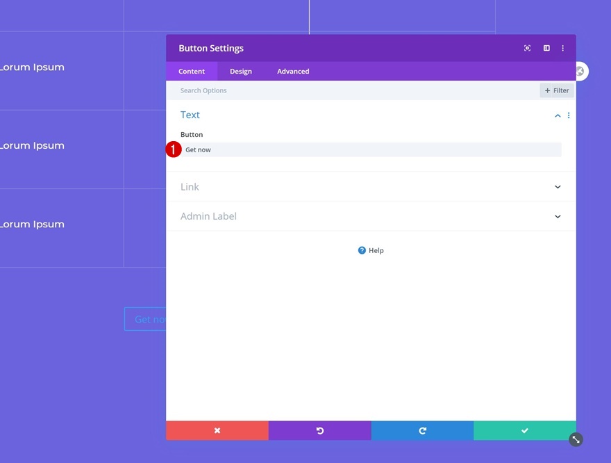This screenshot has height=463, width=611.
Task: Click the Button text field 'Get now'
Action: coord(371,149)
